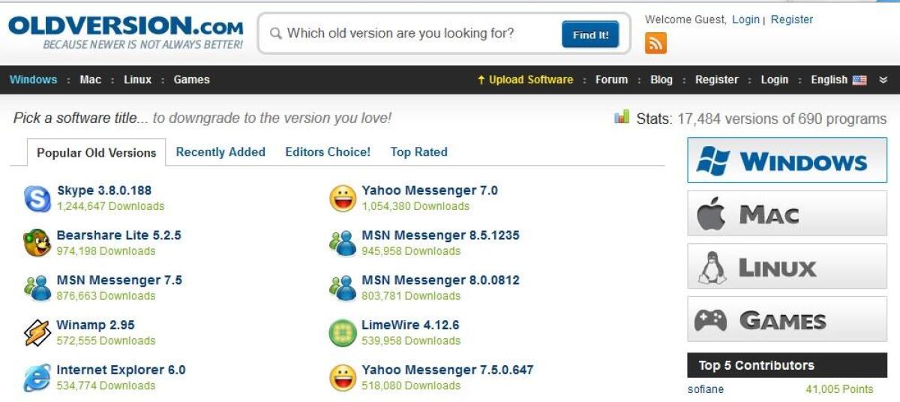This screenshot has width=900, height=402.
Task: Click the Upload Software link
Action: tap(525, 79)
